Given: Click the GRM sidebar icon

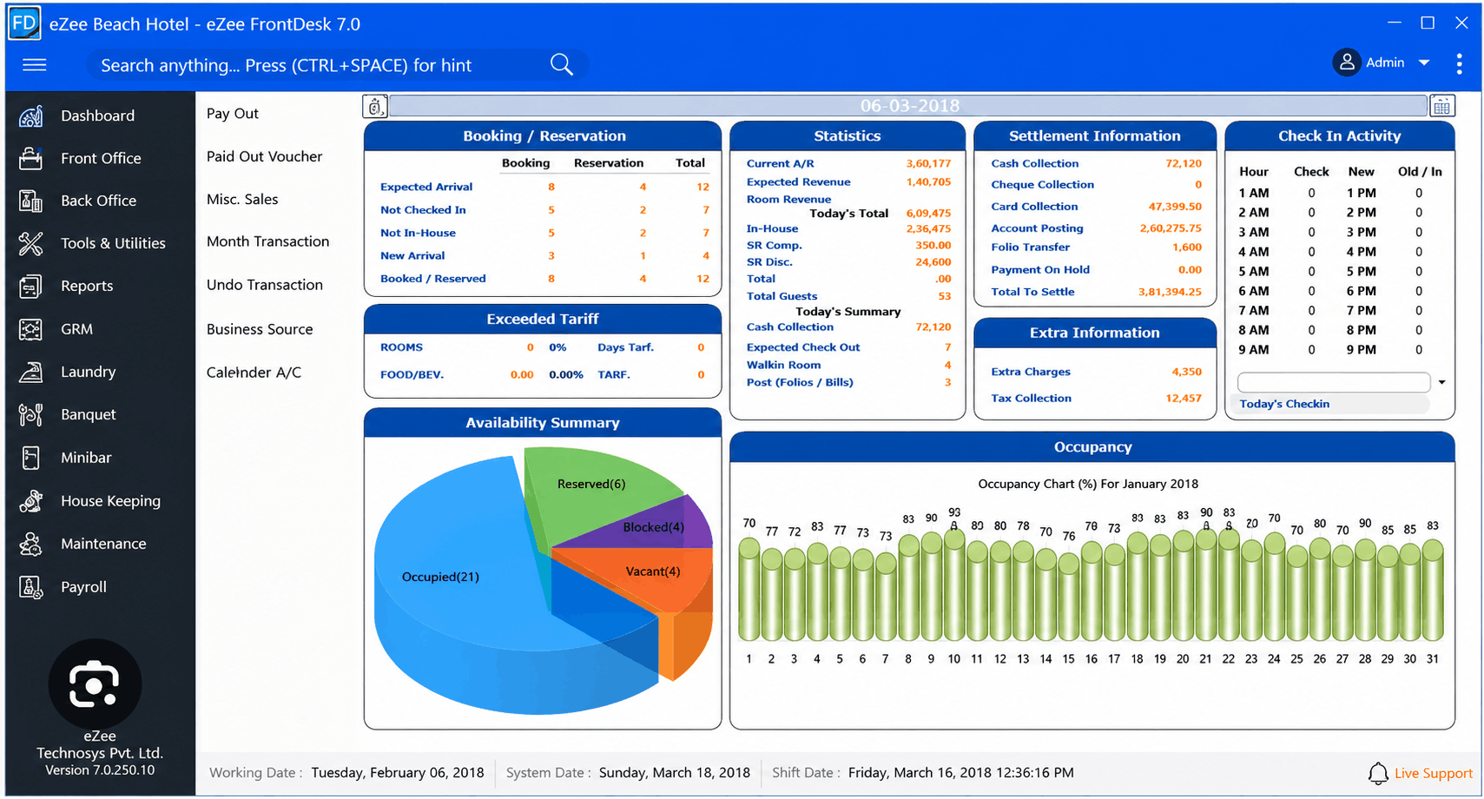Looking at the screenshot, I should [31, 329].
